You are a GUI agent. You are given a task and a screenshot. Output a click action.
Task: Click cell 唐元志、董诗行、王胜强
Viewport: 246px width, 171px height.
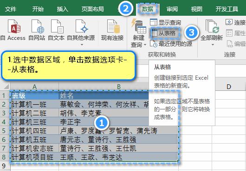click(119, 139)
